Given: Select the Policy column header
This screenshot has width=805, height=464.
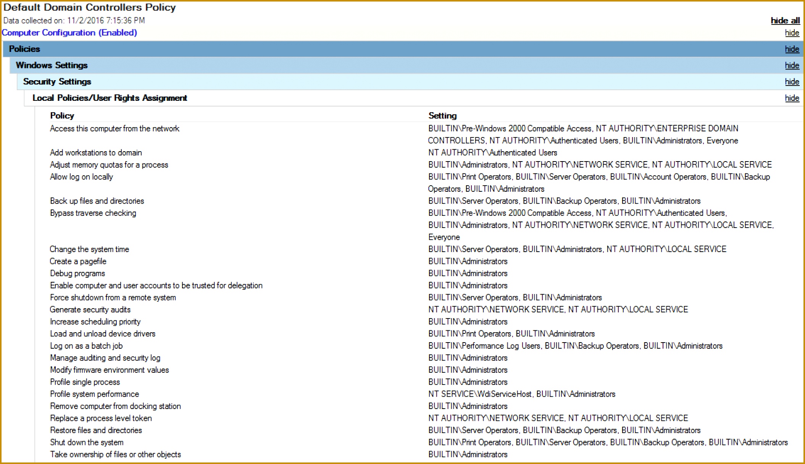Looking at the screenshot, I should click(x=61, y=115).
